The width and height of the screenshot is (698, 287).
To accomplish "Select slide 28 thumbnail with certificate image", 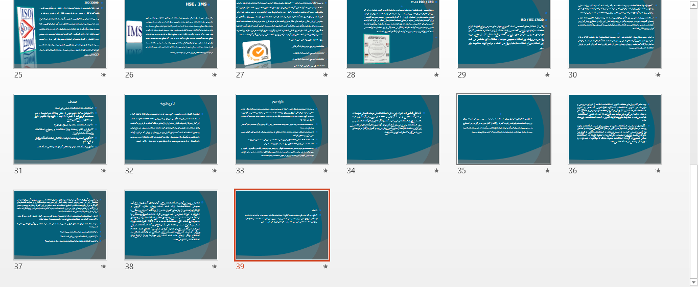I will tap(393, 34).
